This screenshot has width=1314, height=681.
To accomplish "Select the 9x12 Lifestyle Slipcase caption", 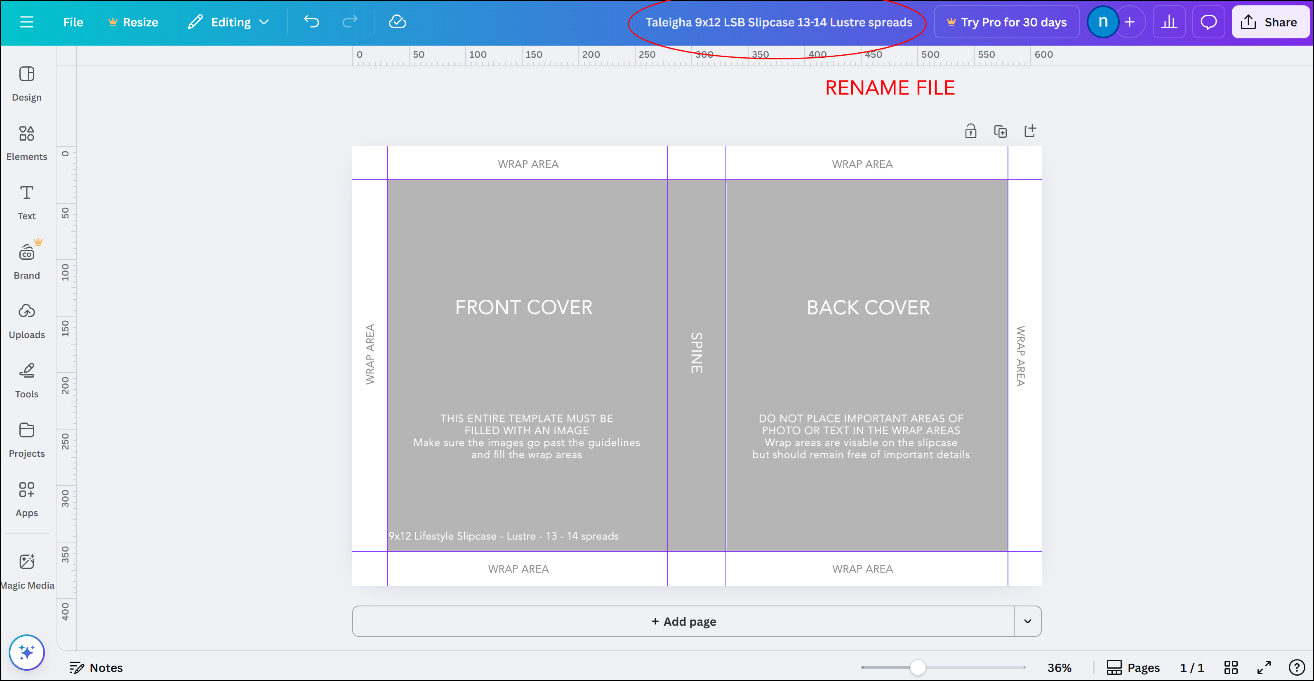I will (x=504, y=536).
